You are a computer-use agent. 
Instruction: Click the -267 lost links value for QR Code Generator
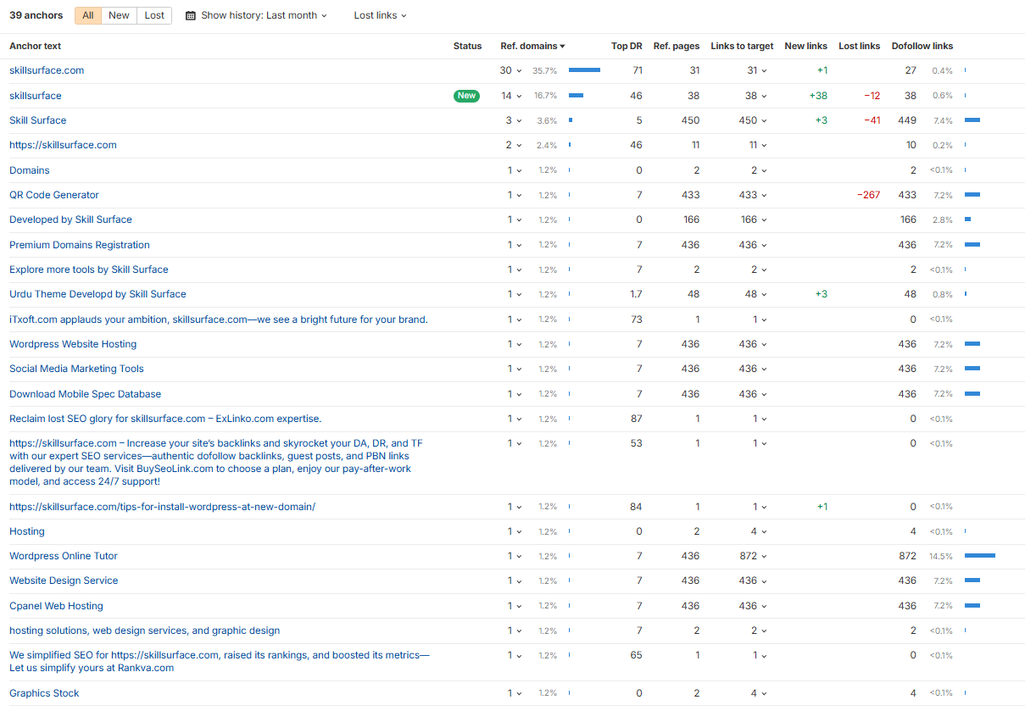click(868, 195)
